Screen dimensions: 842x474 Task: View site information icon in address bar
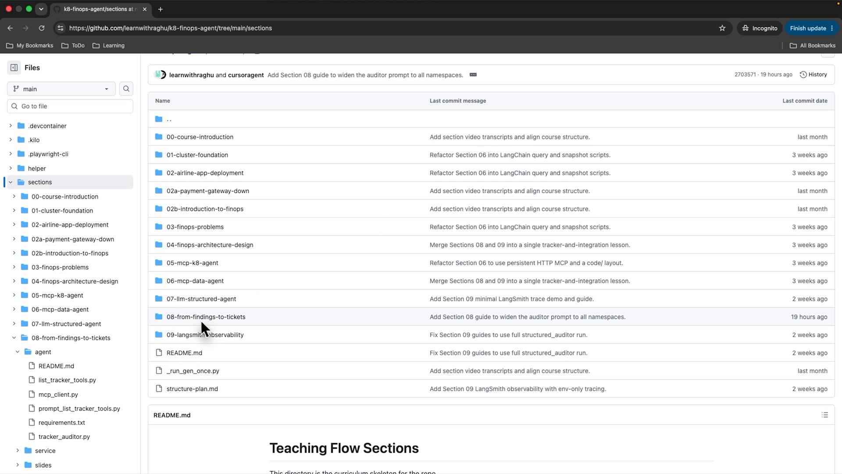(61, 28)
